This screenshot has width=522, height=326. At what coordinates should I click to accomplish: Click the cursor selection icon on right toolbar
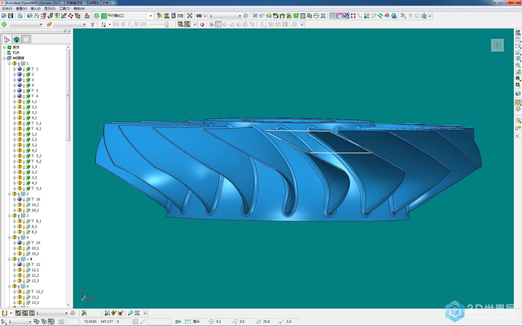click(x=518, y=120)
